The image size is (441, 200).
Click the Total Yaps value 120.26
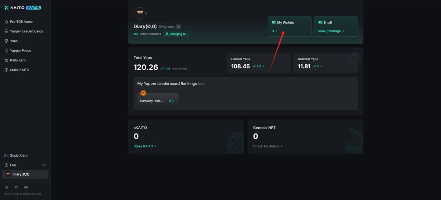point(146,67)
